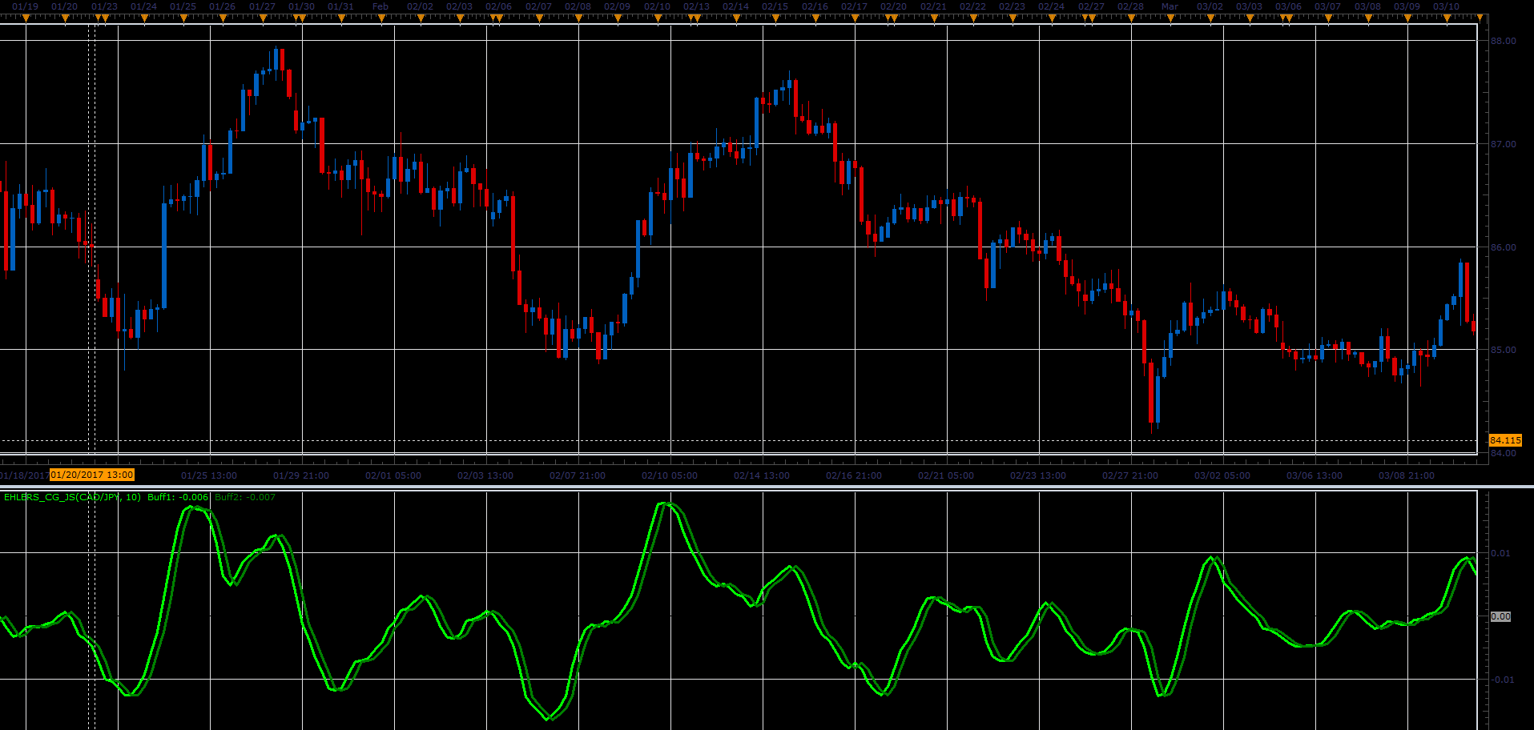Click the orange triangle beneath the Mar label
The image size is (1534, 730).
1170,18
